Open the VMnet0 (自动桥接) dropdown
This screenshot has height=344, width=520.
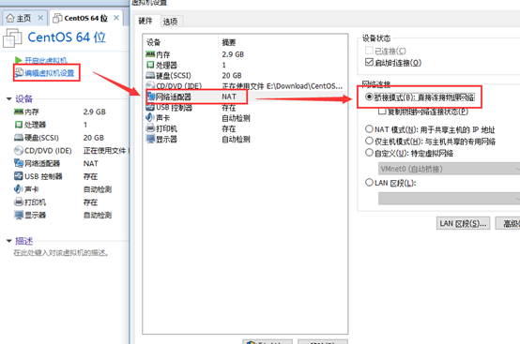tap(449, 169)
